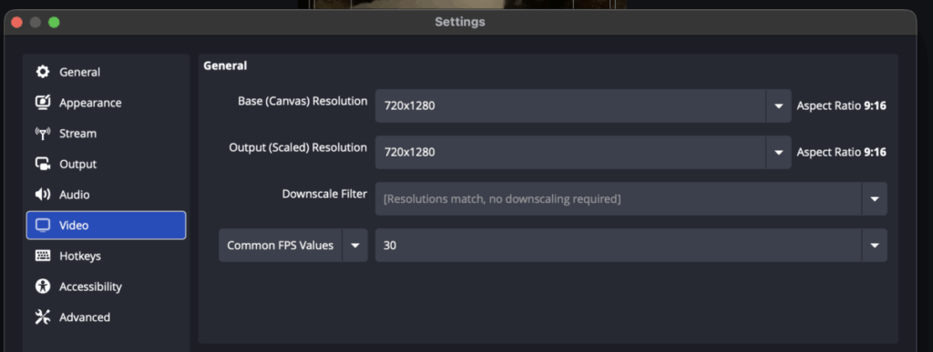Click the Accessibility person icon
Viewport: 933px width, 352px height.
pos(42,287)
